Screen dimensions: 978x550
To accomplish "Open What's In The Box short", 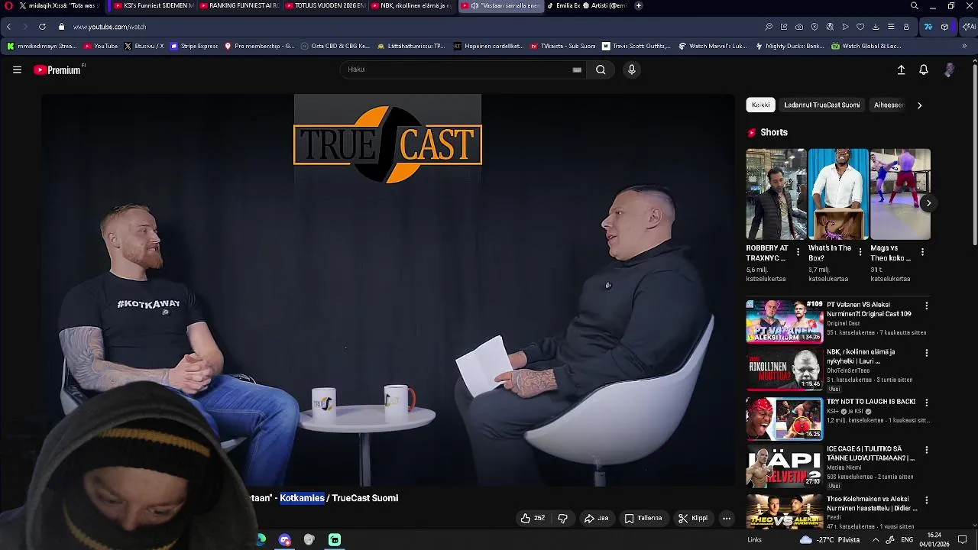I will point(838,194).
